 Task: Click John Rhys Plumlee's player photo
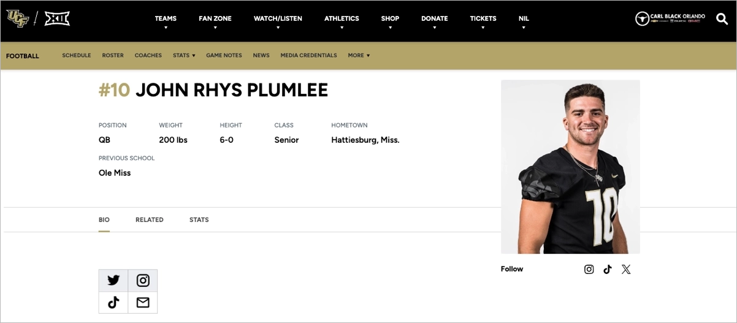570,167
